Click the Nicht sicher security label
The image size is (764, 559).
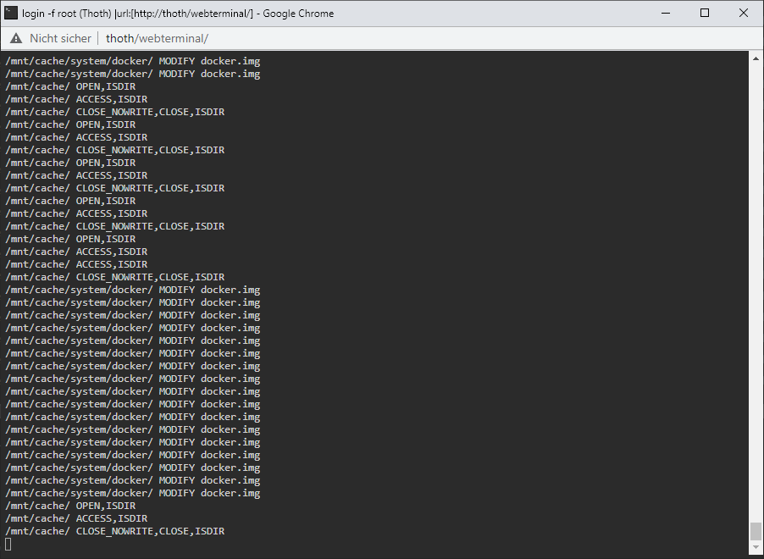60,38
